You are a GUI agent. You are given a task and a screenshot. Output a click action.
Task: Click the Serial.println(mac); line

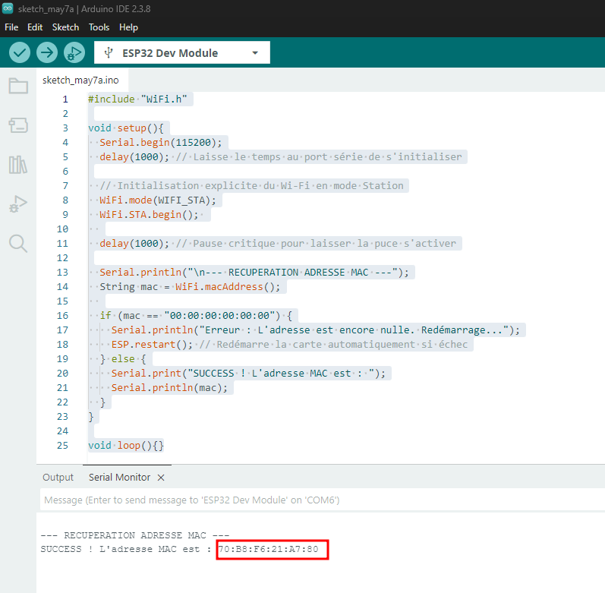[169, 388]
